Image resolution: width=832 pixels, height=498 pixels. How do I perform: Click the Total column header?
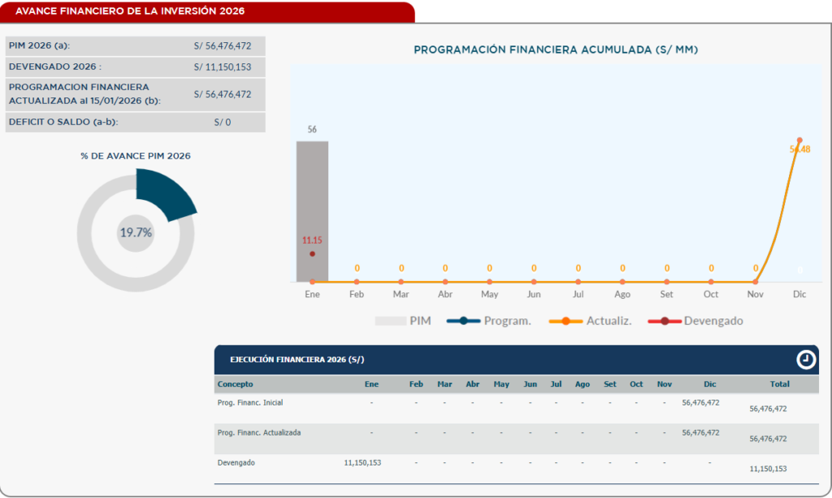click(779, 384)
